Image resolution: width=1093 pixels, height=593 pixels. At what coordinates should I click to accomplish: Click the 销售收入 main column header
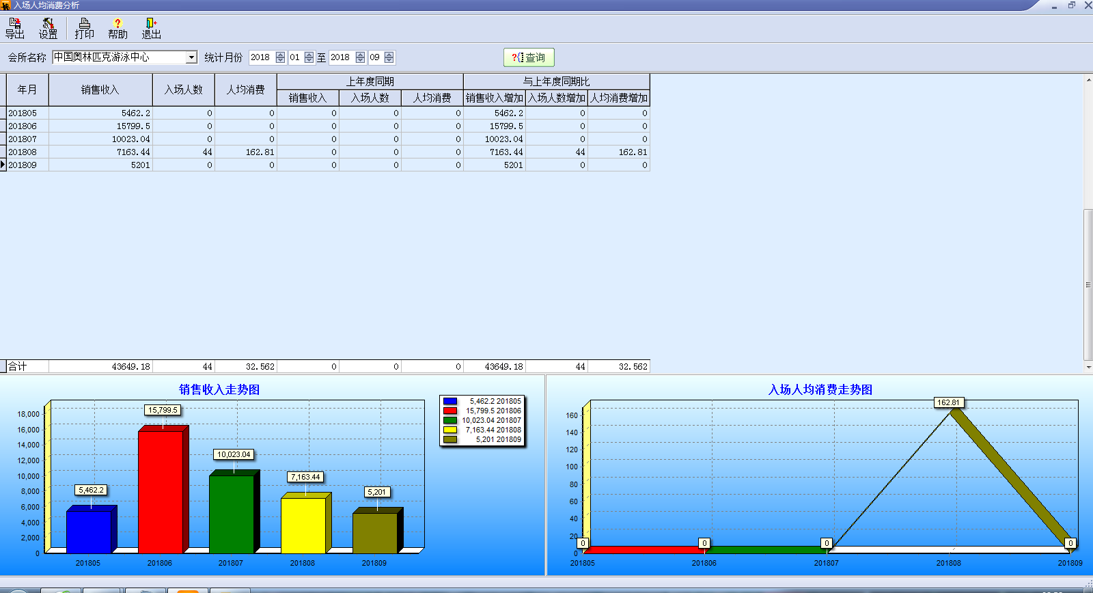[100, 89]
